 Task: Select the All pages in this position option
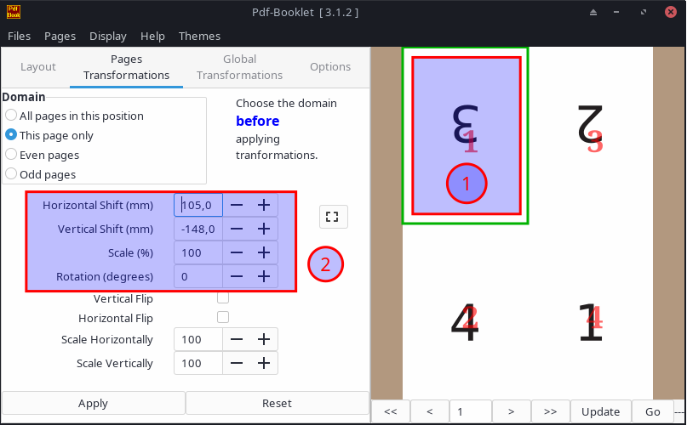point(11,116)
